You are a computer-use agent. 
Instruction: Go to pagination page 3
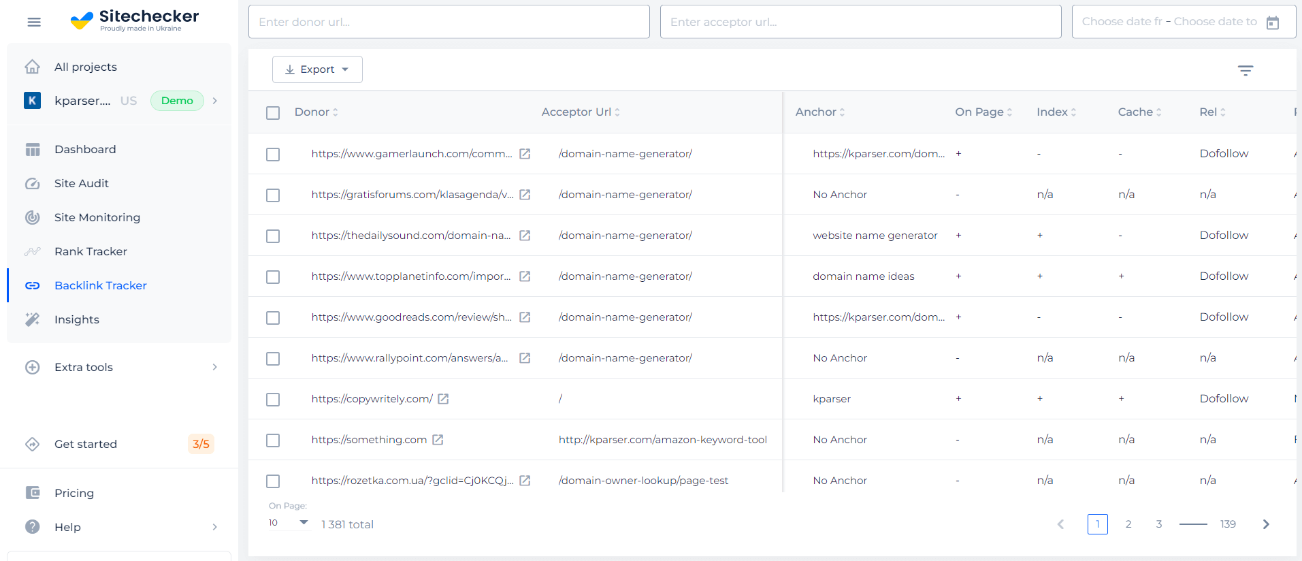point(1159,524)
